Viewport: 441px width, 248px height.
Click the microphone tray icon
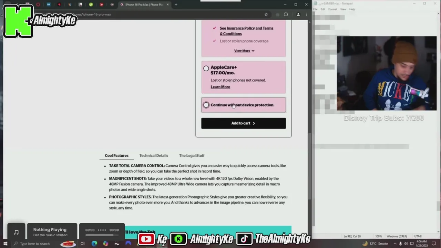click(x=400, y=244)
